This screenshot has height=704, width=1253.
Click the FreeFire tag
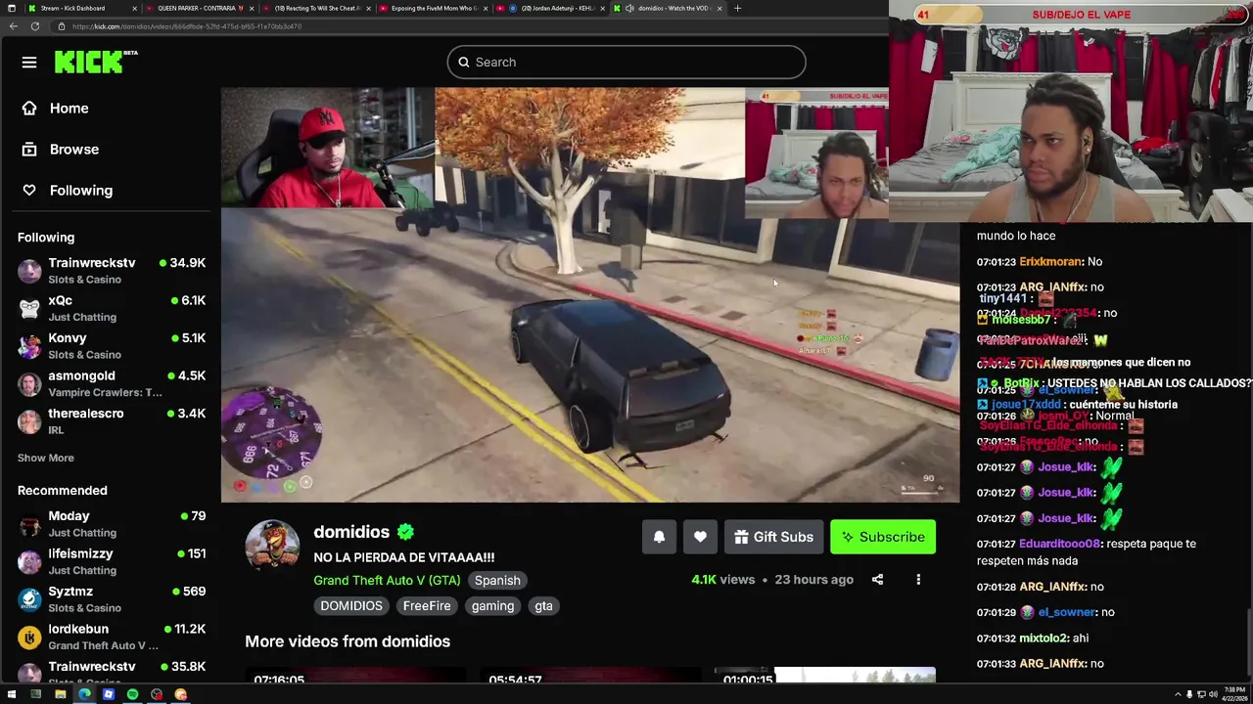[427, 606]
